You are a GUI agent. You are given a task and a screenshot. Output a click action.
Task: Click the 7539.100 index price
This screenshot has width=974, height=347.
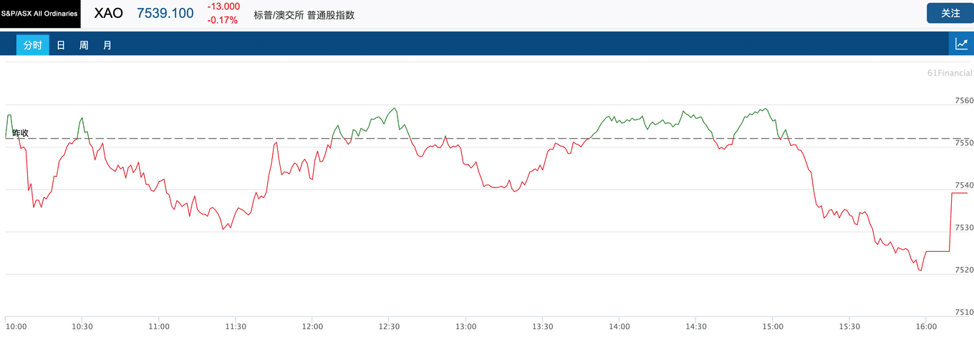165,13
